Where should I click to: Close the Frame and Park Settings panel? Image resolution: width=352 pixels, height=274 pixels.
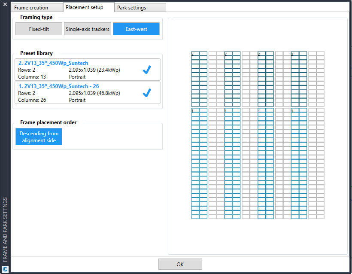(5, 4)
